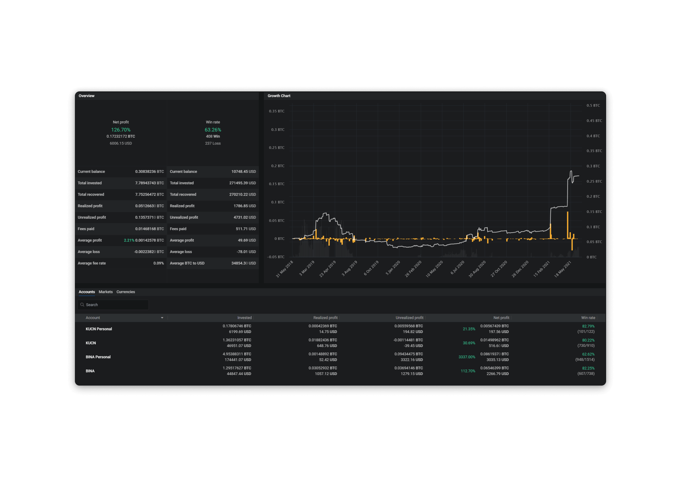Click KUCN Personal 82.79% win rate
The image size is (681, 477).
click(x=588, y=326)
